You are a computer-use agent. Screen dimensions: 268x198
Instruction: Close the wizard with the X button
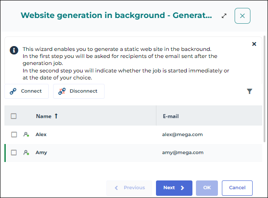pyautogui.click(x=243, y=16)
